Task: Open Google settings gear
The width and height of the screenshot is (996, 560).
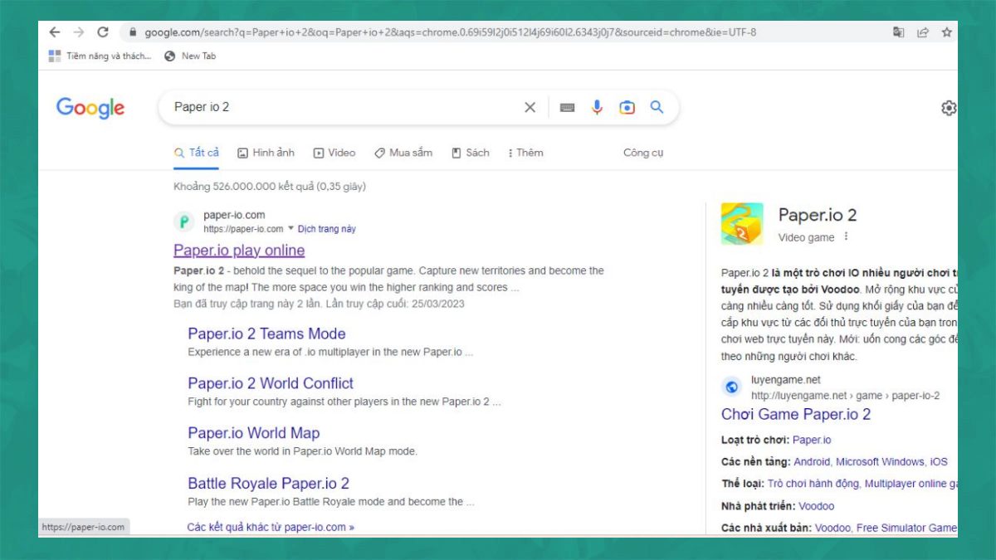Action: coord(948,109)
